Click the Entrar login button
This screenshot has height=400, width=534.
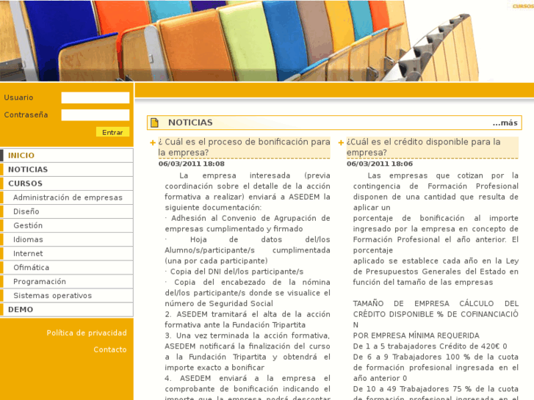(112, 132)
